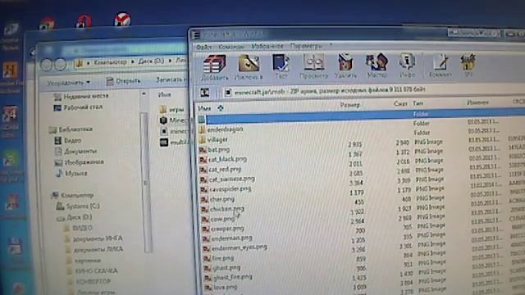Screen dimensions: 525x295
Task: Open Видео library in Explorer sidebar
Action: (x=68, y=140)
